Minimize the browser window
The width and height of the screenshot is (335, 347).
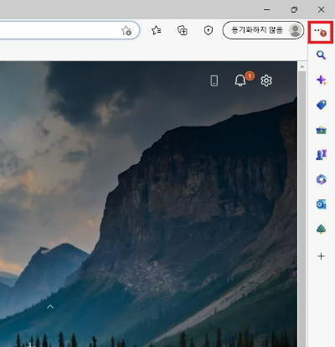[267, 9]
